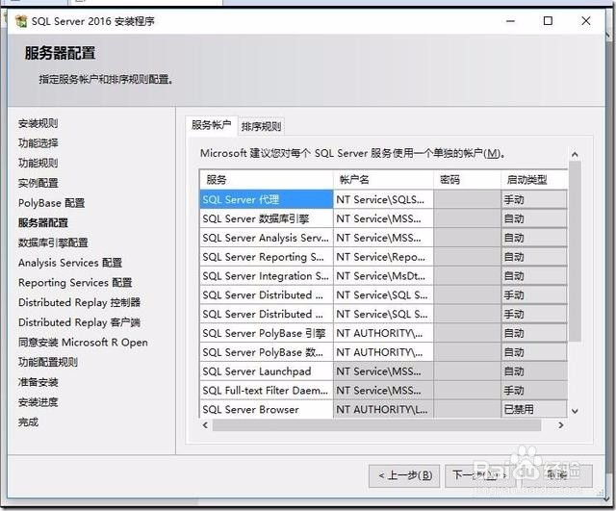Click the 功能配置规则 step in sidebar
Image resolution: width=616 pixels, height=511 pixels.
(x=48, y=362)
